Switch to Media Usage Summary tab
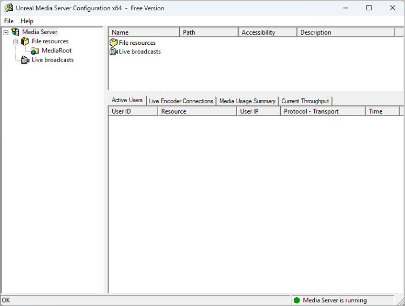Viewport: 405px width, 306px height. click(x=247, y=101)
